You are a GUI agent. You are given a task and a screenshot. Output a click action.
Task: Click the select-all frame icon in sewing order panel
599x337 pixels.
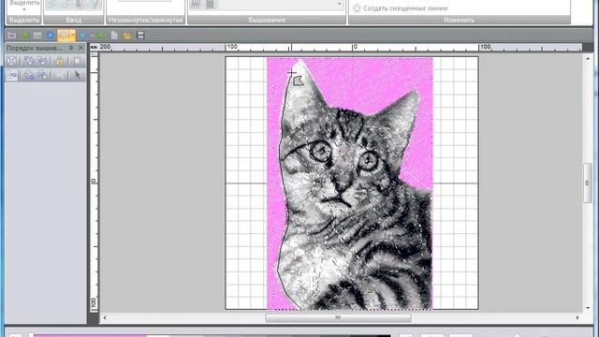pos(12,61)
